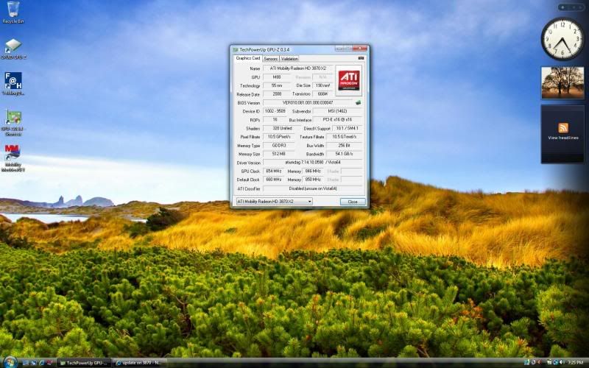Click the GPU-Z title bar app icon
Image resolution: width=589 pixels, height=368 pixels.
(235, 49)
